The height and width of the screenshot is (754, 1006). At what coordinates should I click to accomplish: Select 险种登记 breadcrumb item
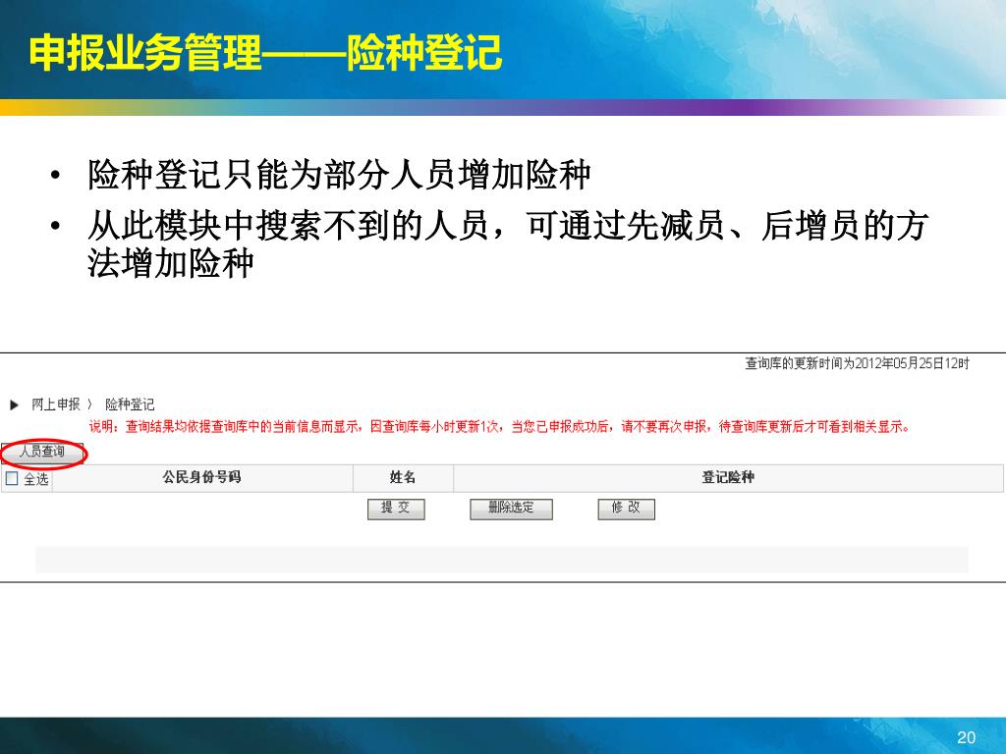[x=130, y=404]
